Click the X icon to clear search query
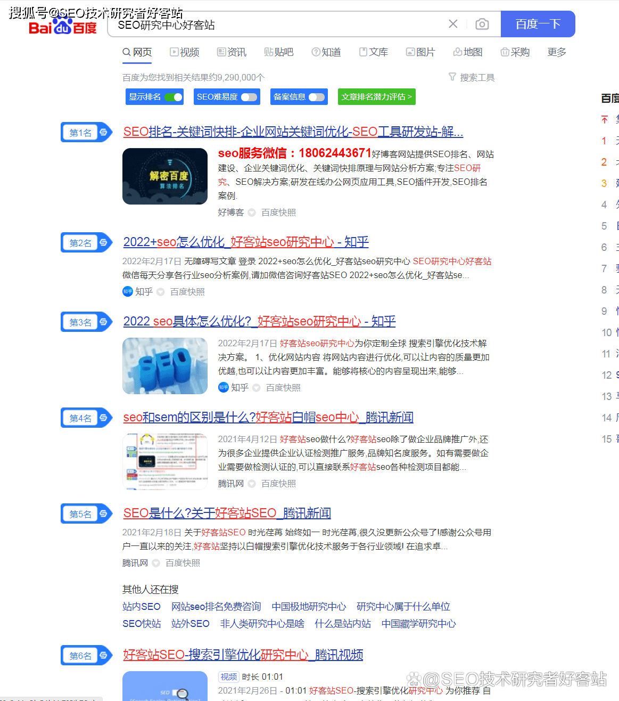The width and height of the screenshot is (619, 701). point(453,23)
